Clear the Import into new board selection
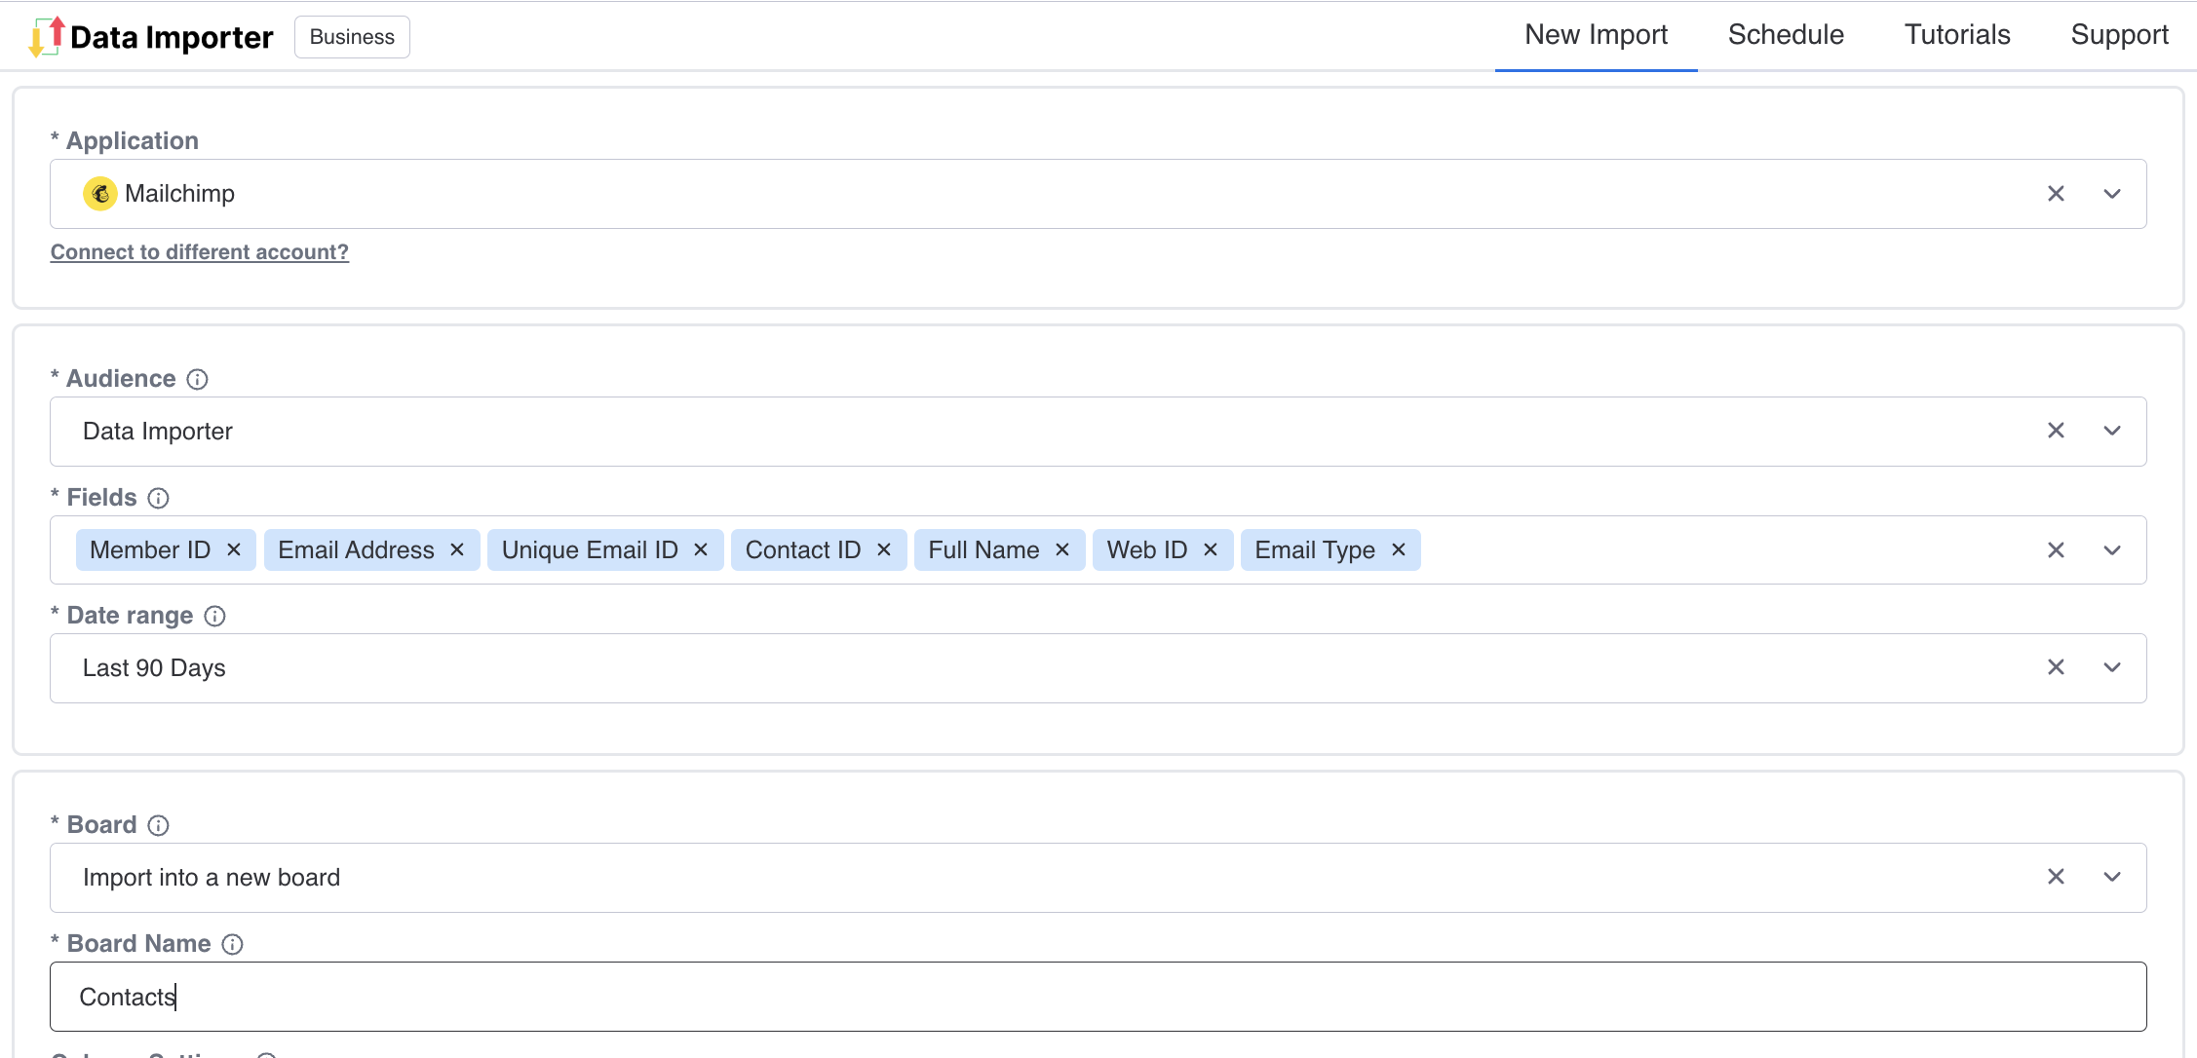This screenshot has width=2197, height=1058. [x=2056, y=877]
